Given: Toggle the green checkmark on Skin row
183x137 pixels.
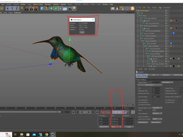Looking at the screenshot, I should coord(169,61).
